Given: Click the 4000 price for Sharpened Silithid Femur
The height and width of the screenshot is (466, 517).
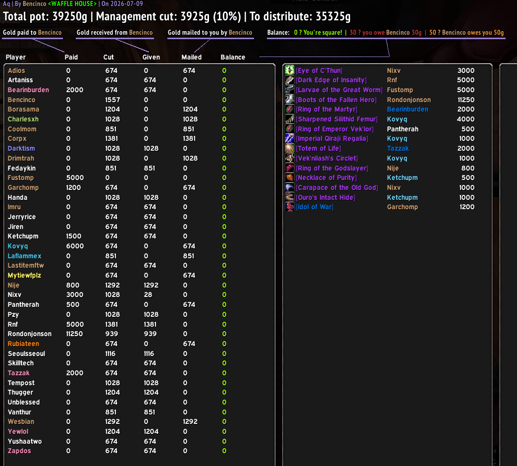Looking at the screenshot, I should 465,119.
